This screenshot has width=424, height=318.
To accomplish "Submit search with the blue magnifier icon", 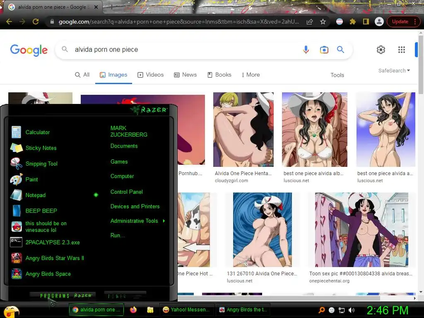I will tap(340, 50).
